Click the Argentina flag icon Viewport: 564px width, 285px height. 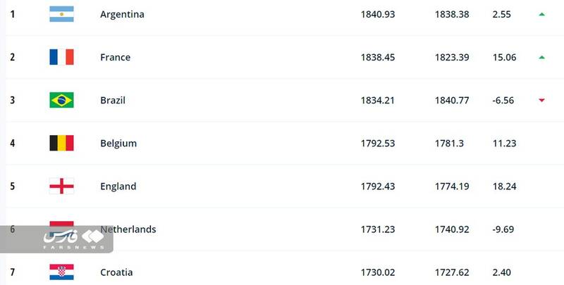[x=61, y=14]
